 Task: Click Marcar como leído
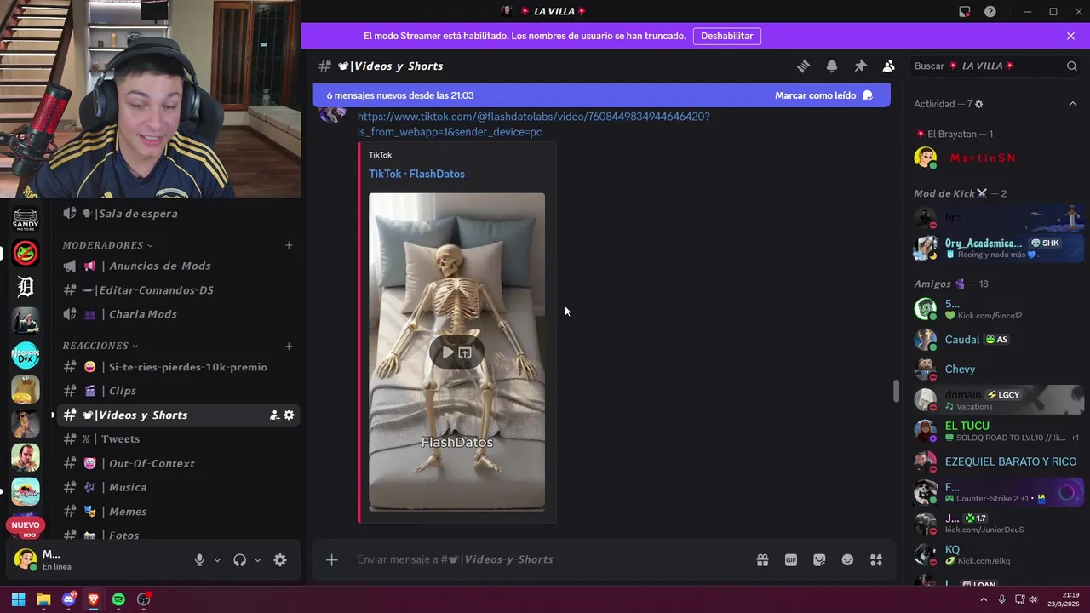click(x=823, y=95)
